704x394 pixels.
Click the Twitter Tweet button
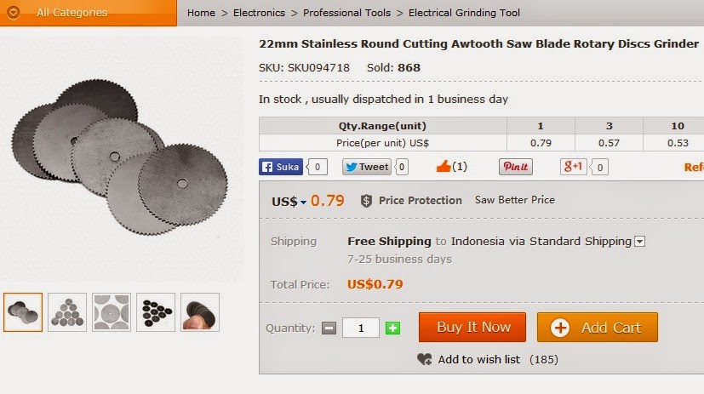coord(367,167)
